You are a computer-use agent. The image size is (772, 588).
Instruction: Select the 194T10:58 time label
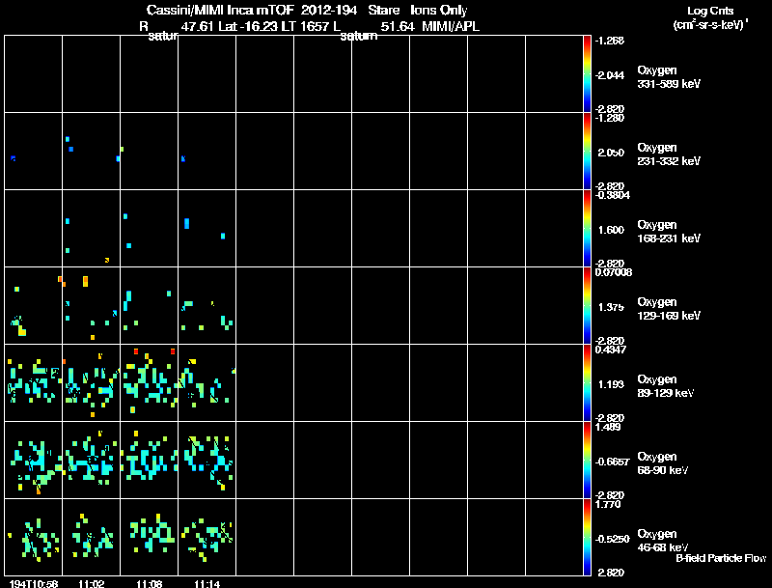(x=34, y=584)
